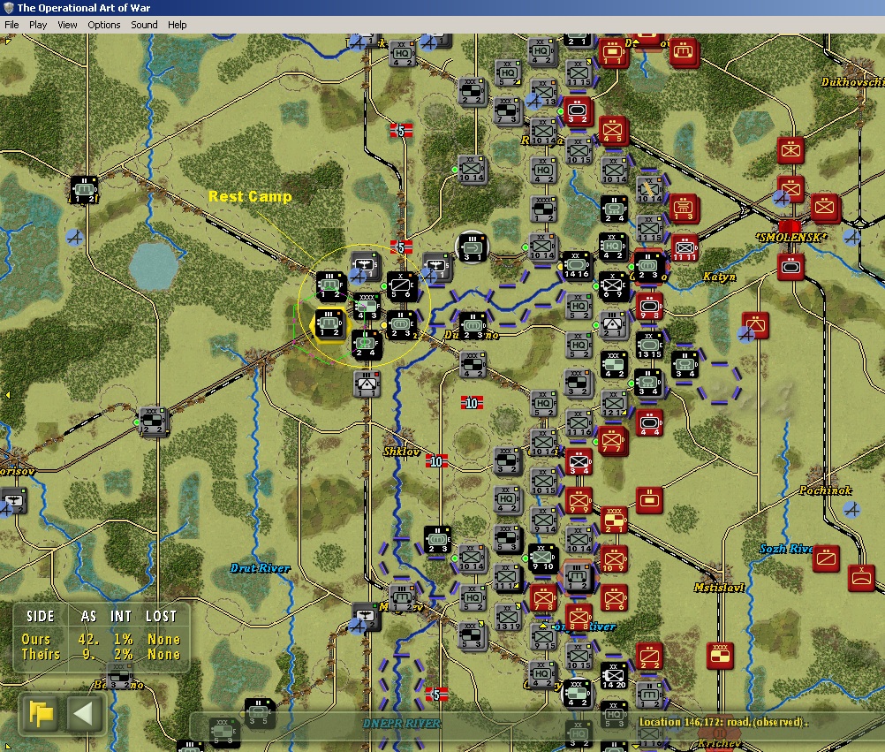
Task: Click the 'Shklov' town label
Action: [x=401, y=451]
